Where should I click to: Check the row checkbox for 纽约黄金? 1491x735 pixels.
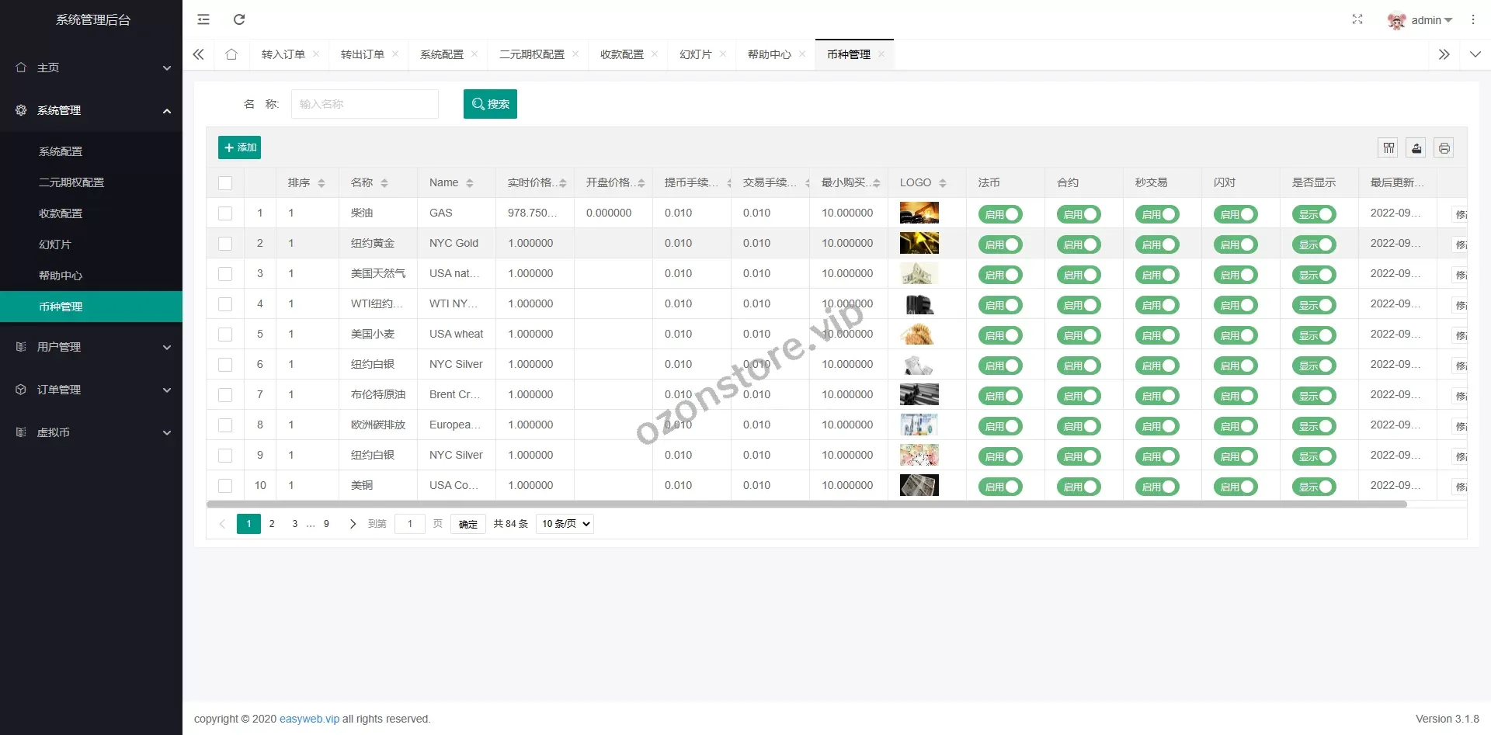(x=225, y=244)
